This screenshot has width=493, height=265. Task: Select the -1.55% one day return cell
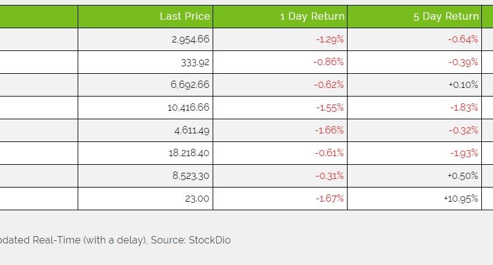[x=330, y=108]
